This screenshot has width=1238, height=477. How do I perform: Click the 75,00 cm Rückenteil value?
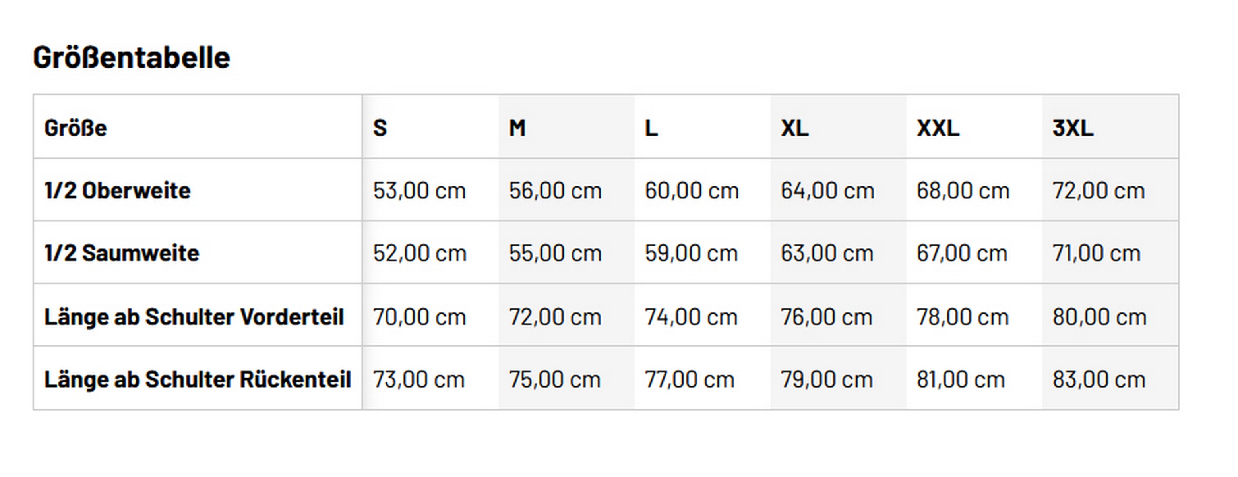tap(554, 379)
